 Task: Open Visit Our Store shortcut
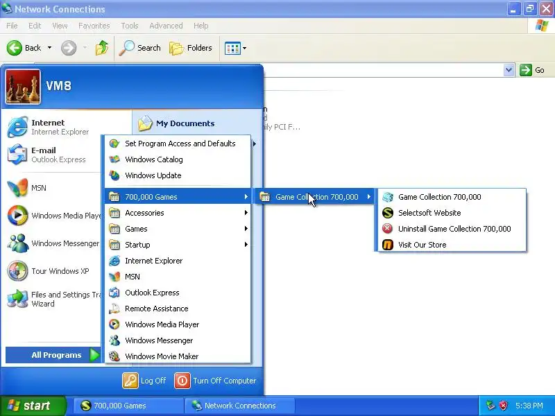[x=452, y=245]
